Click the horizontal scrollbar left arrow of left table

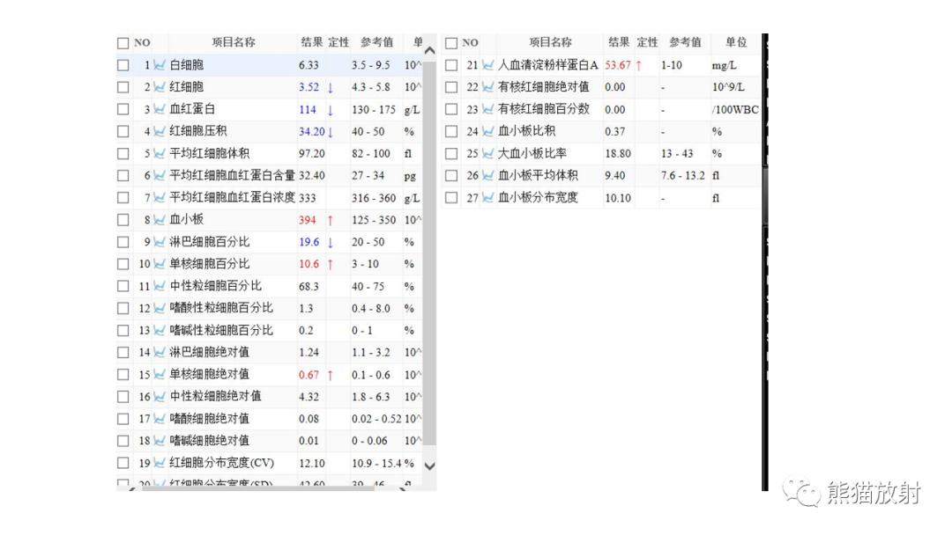coord(131,488)
